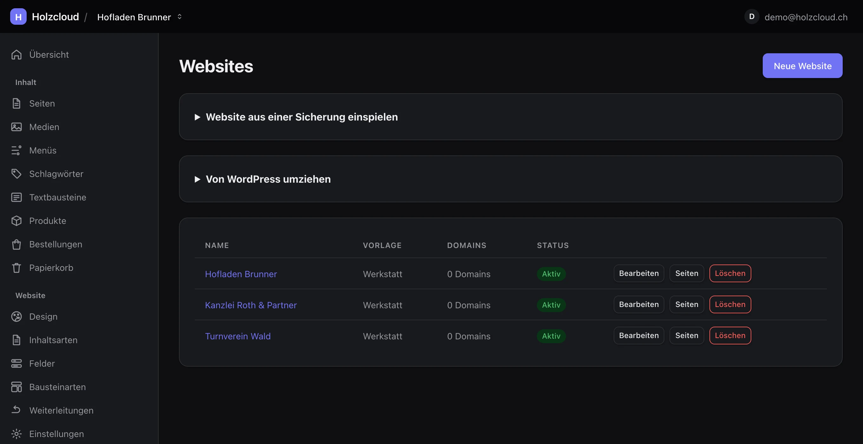
Task: Open Bestellungen in sidebar
Action: click(79, 245)
